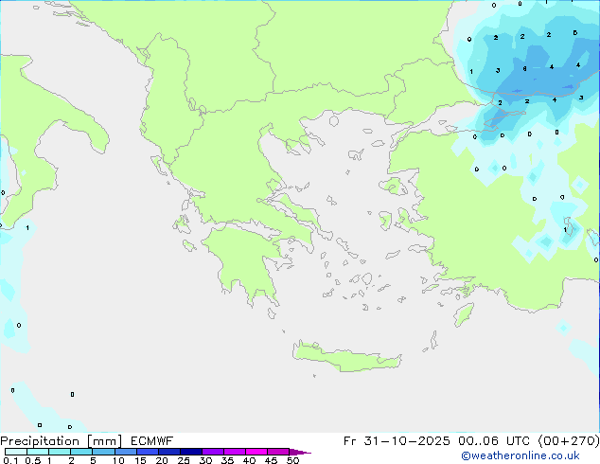Click the island of Rhodes on map
This screenshot has height=464, width=600.
click(464, 314)
